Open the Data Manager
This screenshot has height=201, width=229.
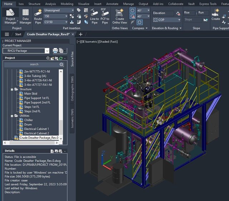pos(25,16)
